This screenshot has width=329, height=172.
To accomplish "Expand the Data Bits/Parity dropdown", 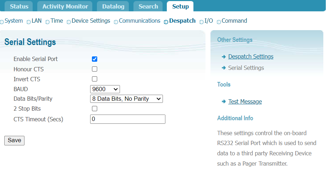I will [126, 99].
